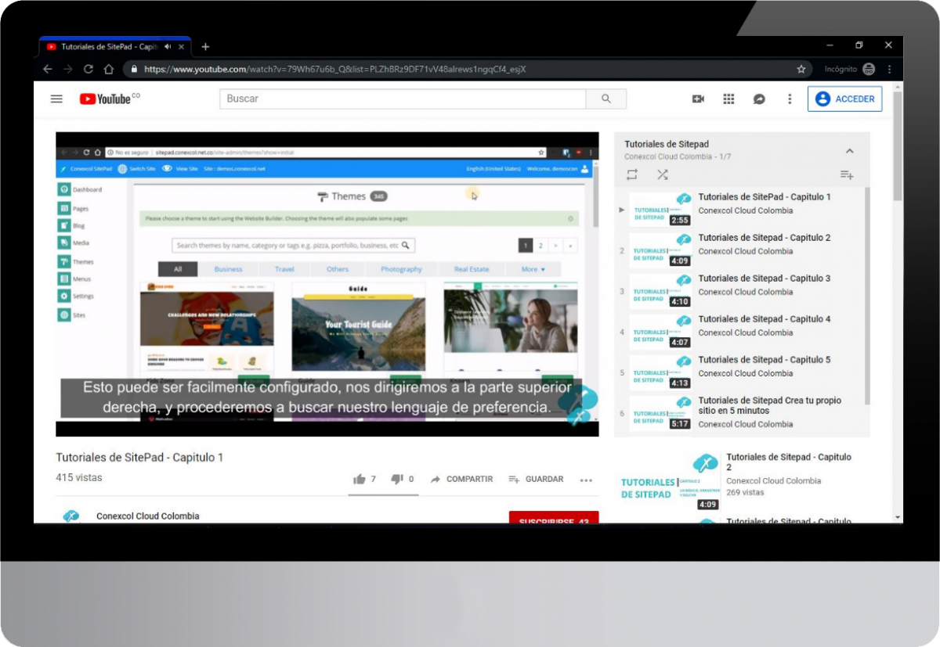The width and height of the screenshot is (940, 647).
Task: Open a new browser tab
Action: pyautogui.click(x=205, y=47)
